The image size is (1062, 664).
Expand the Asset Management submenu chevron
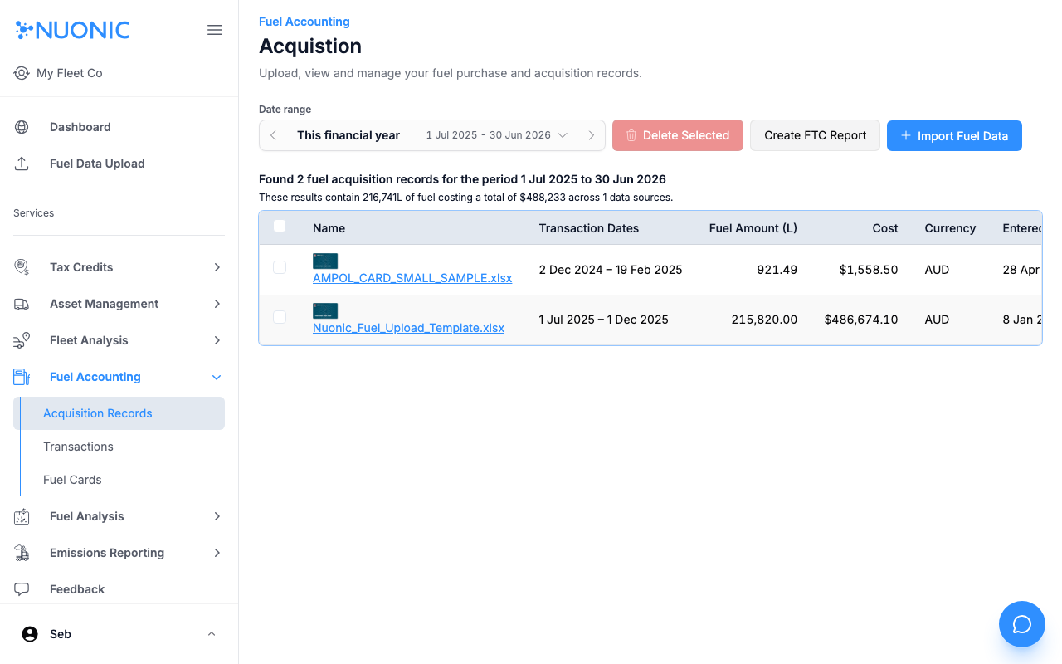point(217,304)
